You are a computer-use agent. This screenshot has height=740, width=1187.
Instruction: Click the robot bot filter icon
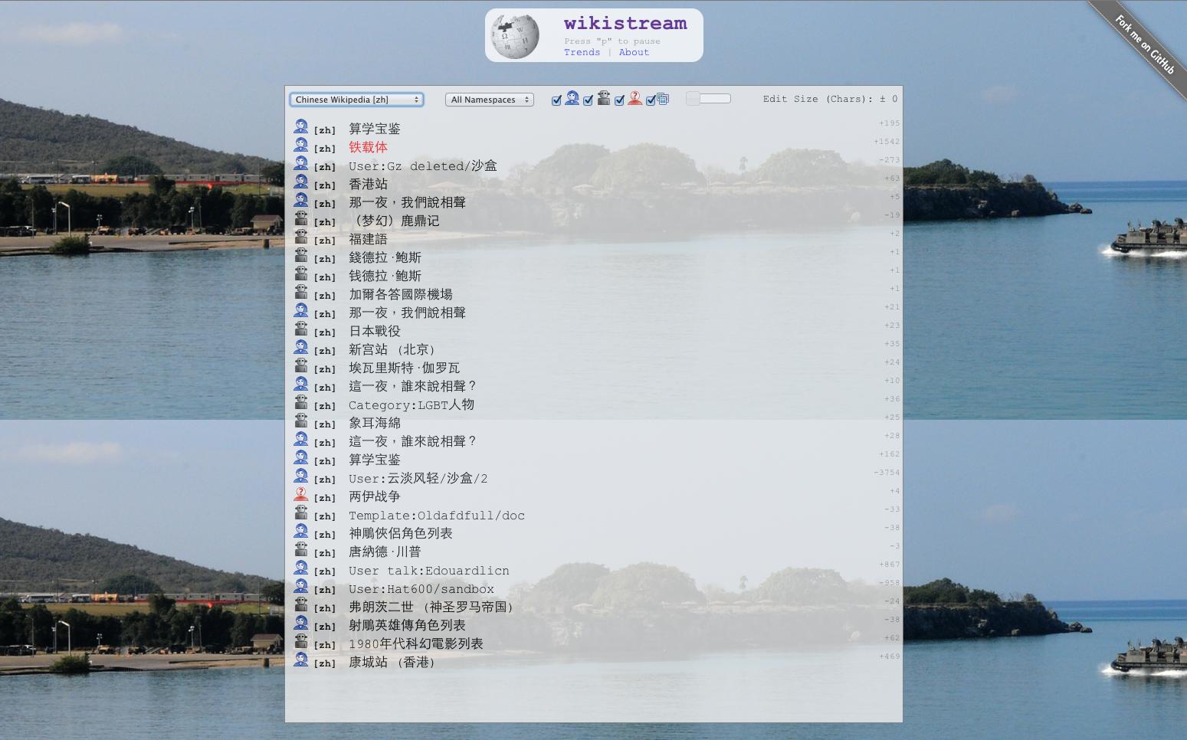coord(604,97)
